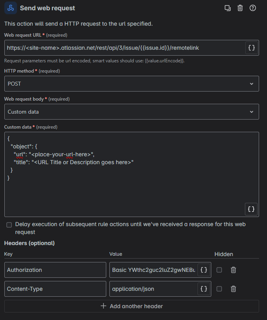This screenshot has width=267, height=320.
Task: Remove the Content-Type header
Action: (x=233, y=289)
